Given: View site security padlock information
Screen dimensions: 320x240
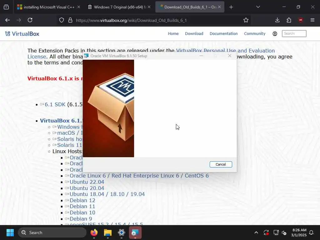Looking at the screenshot, I should click(x=70, y=20).
